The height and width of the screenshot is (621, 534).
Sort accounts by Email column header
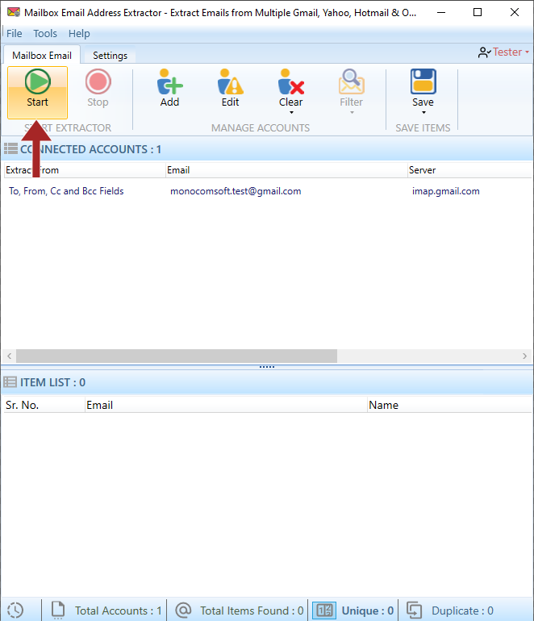pyautogui.click(x=286, y=170)
